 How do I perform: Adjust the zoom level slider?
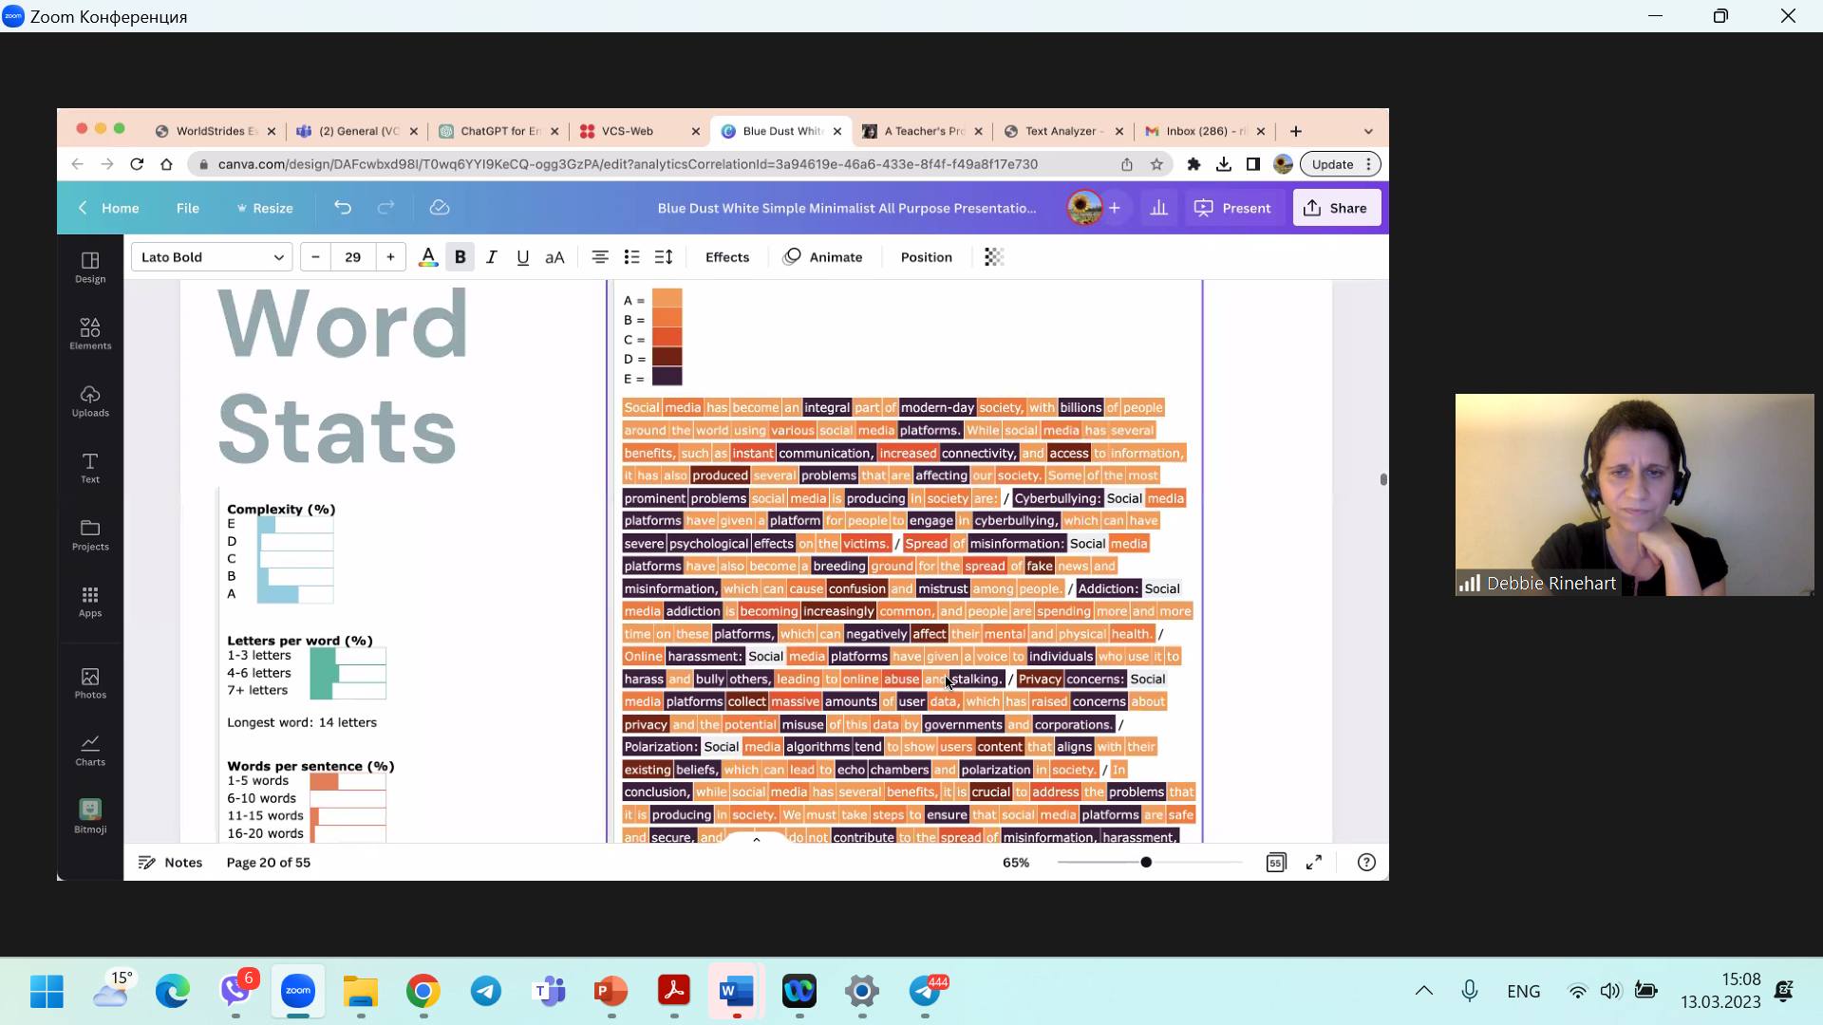click(x=1146, y=863)
